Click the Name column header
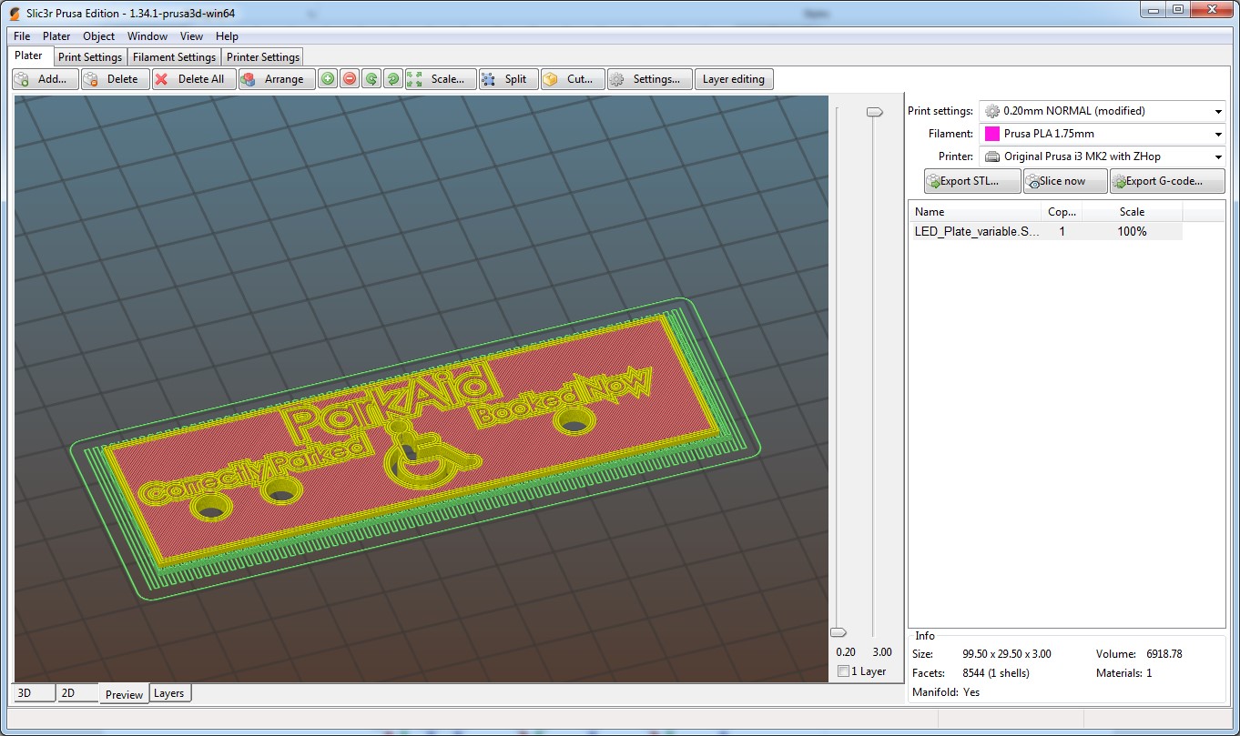 point(975,211)
